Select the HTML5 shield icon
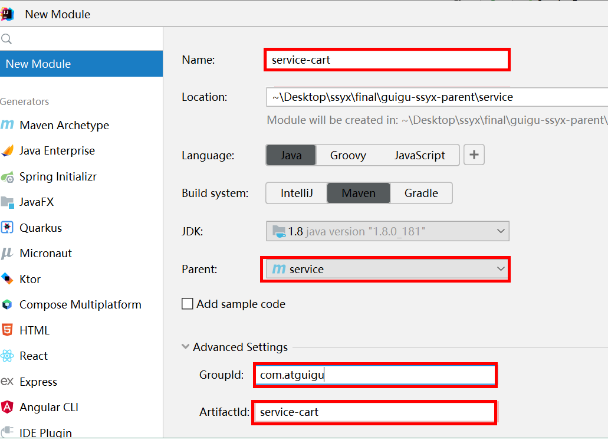Viewport: 608px width, 443px height. (x=7, y=330)
